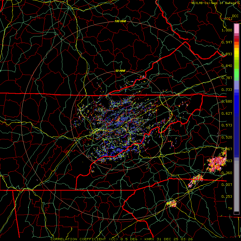The height and width of the screenshot is (241, 241).
Task: Select the 0.360 scale value
Action: pyautogui.click(x=227, y=173)
